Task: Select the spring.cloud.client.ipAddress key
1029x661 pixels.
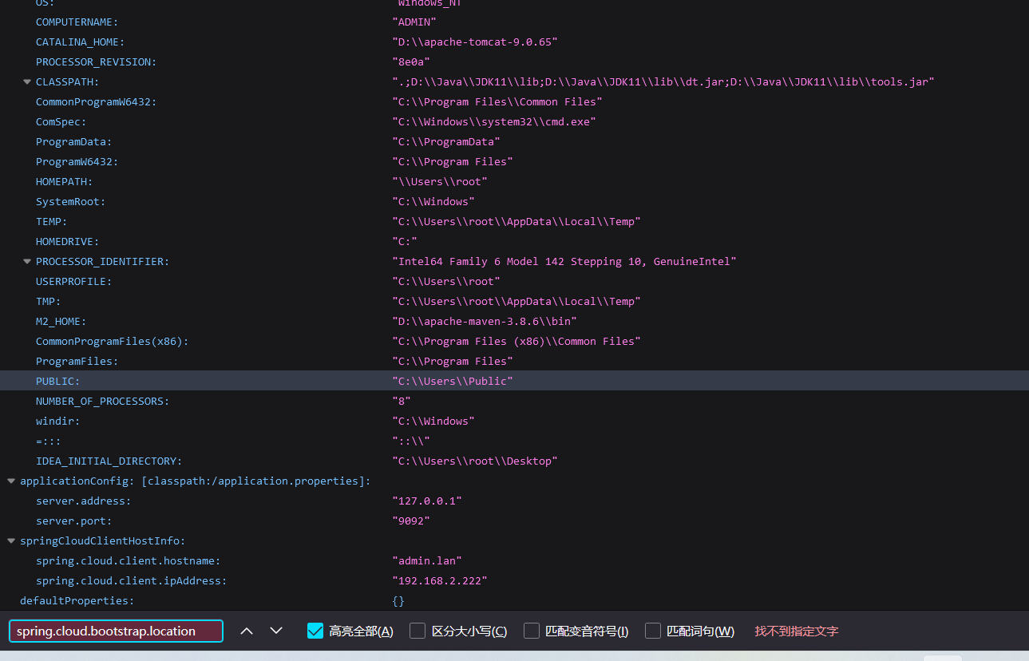Action: point(131,580)
